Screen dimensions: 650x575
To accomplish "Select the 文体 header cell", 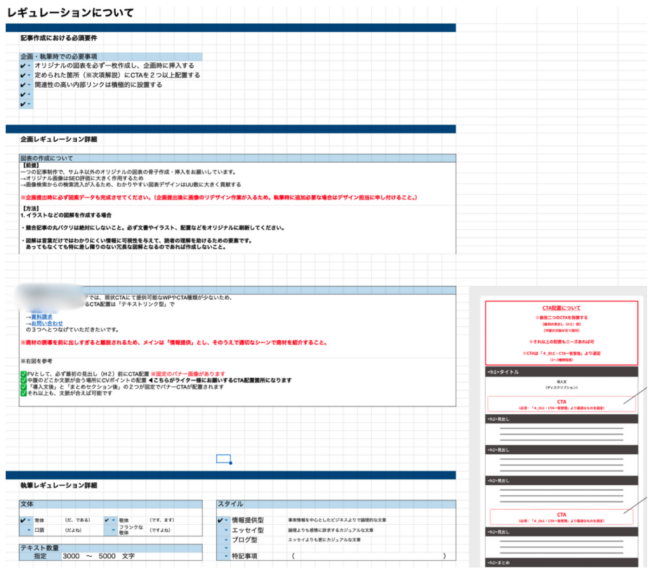I will pos(110,504).
